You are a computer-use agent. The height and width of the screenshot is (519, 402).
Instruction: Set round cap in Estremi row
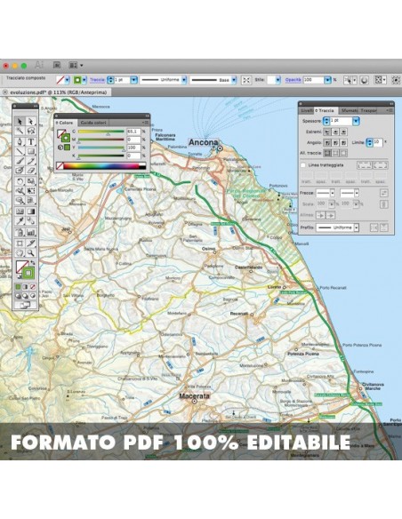(x=335, y=132)
